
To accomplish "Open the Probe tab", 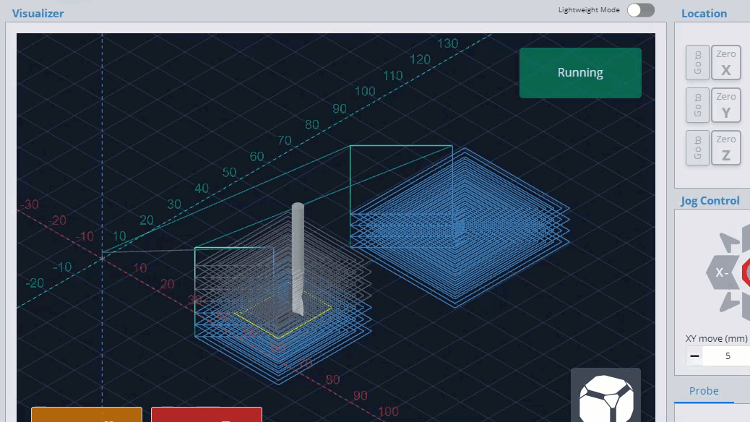I will (x=704, y=391).
